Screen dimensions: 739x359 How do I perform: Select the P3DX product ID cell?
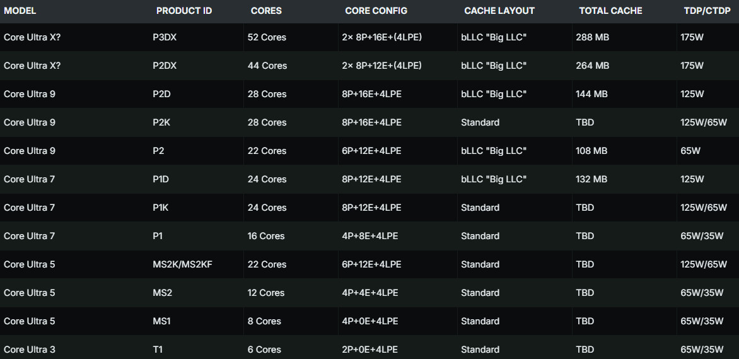click(165, 37)
